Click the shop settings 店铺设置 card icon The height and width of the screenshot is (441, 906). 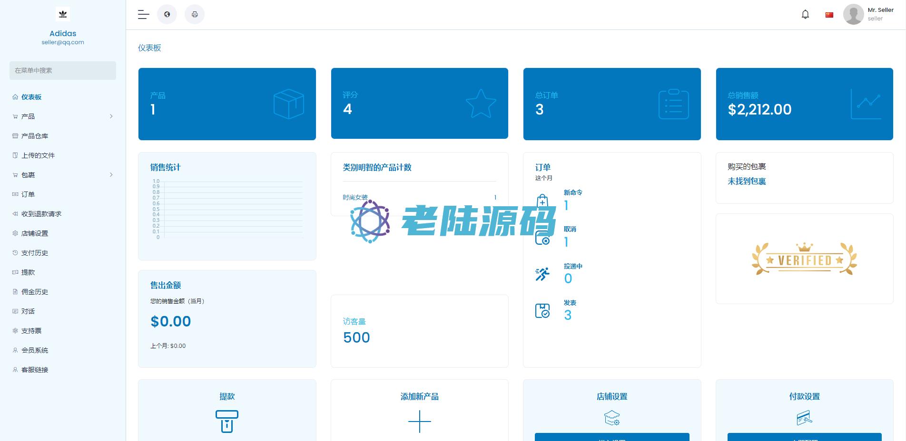coord(611,418)
